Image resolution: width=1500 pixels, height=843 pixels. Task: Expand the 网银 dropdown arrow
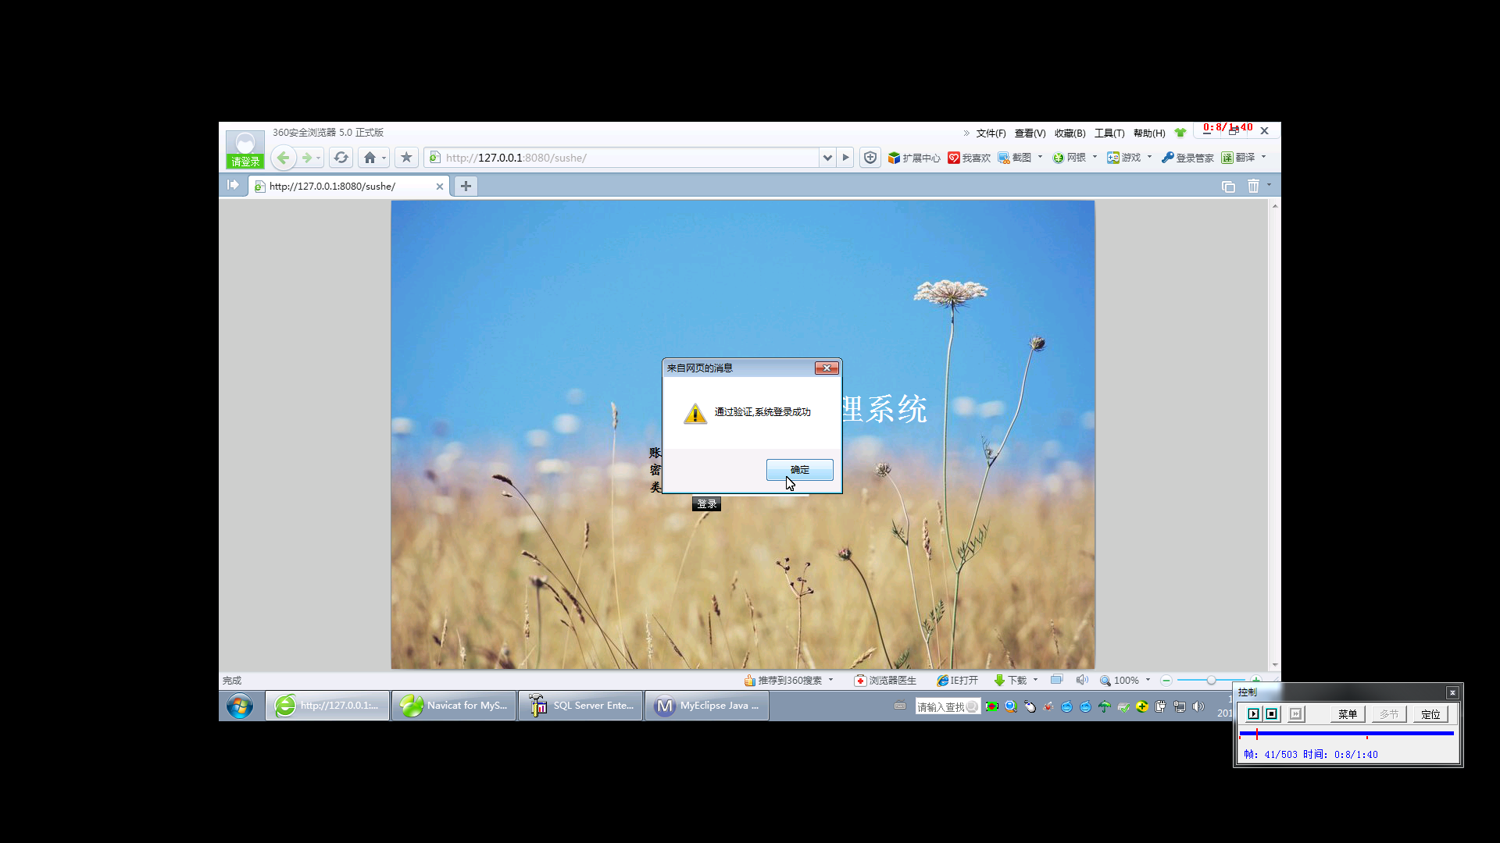pyautogui.click(x=1095, y=157)
